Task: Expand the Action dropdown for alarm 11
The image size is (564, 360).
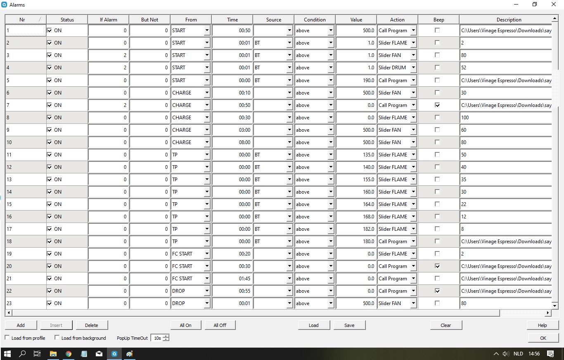Action: [x=413, y=155]
